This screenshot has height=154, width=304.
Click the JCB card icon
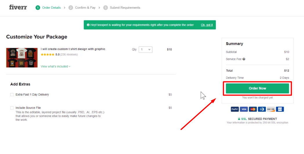click(x=280, y=109)
